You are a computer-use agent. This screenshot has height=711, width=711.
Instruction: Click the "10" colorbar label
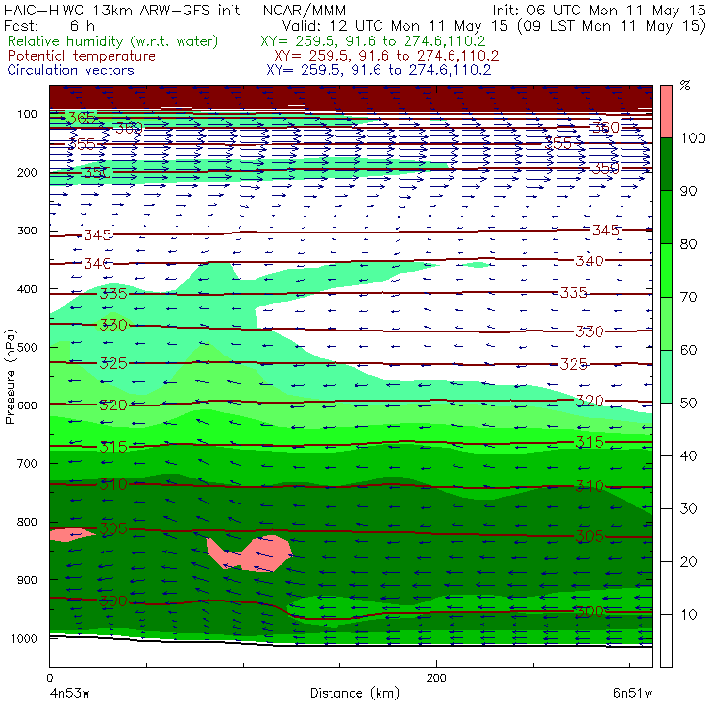point(688,614)
